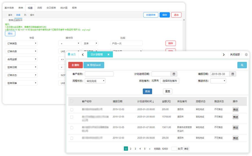Screen dimensions: 252x156
Task: Click the red 删除 button with trash icon
Action: coord(75,65)
